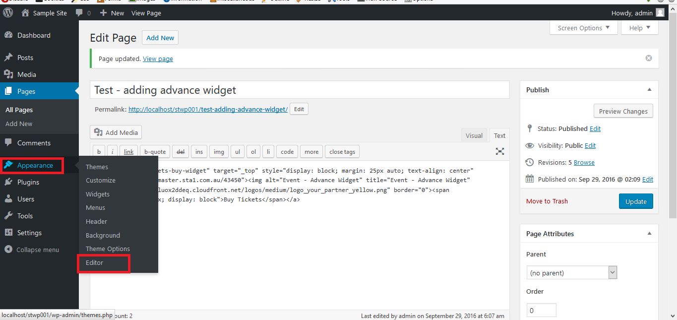The image size is (677, 320).
Task: Click the page title input field
Action: pos(300,90)
